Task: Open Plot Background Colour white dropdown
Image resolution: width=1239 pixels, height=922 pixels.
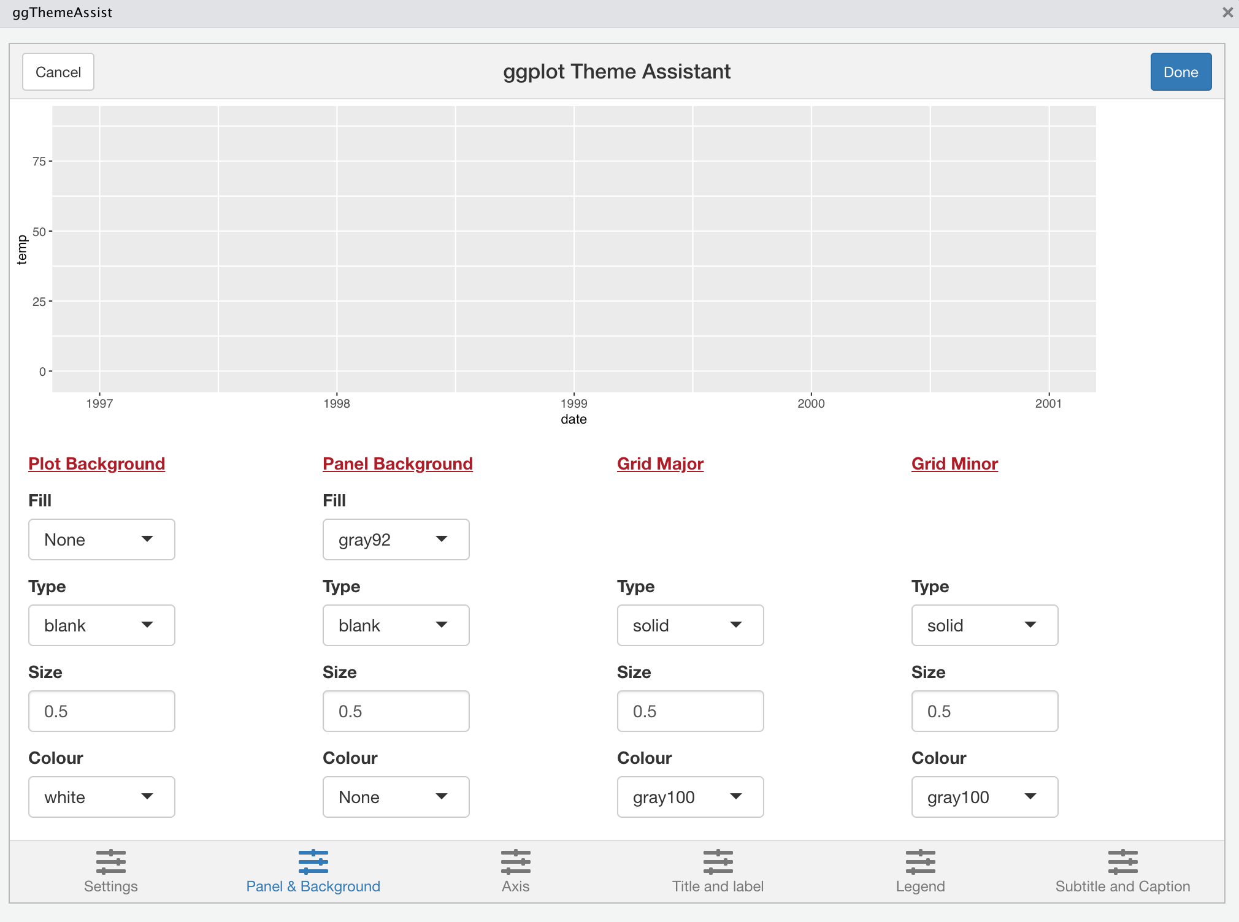Action: click(x=102, y=797)
